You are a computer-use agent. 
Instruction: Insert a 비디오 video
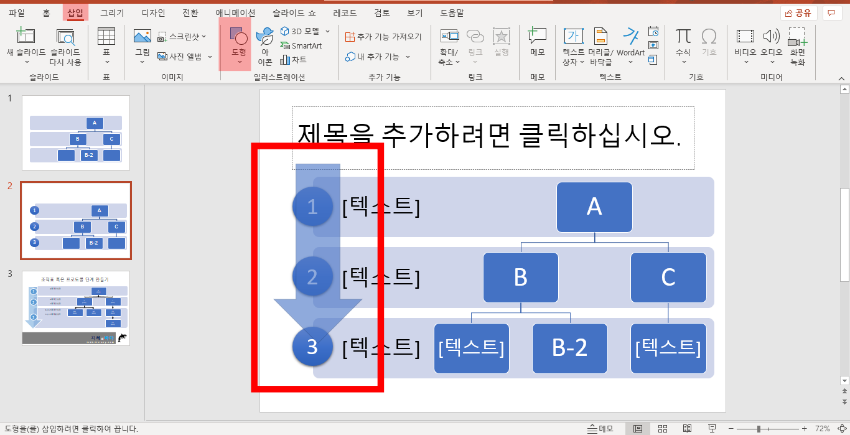tap(745, 47)
